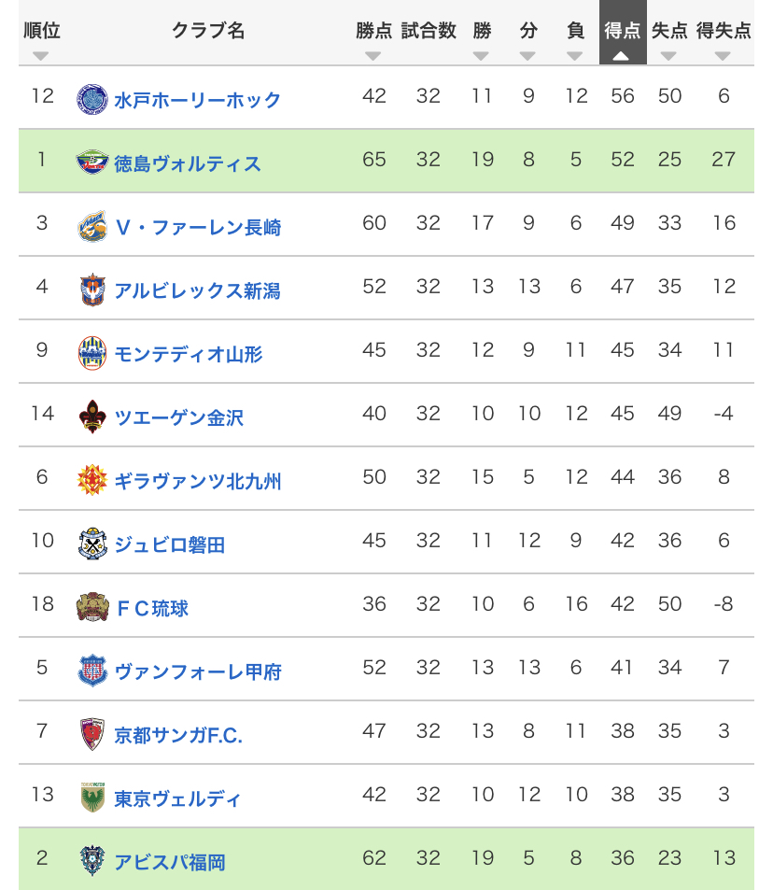Sort by 失点 using its arrow
This screenshot has height=890, width=773.
pyautogui.click(x=668, y=56)
